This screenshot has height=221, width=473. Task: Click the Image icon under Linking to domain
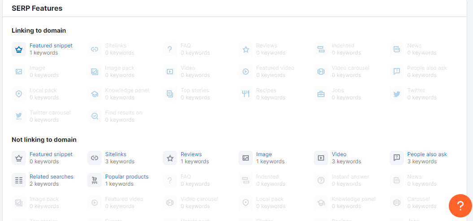coord(19,72)
